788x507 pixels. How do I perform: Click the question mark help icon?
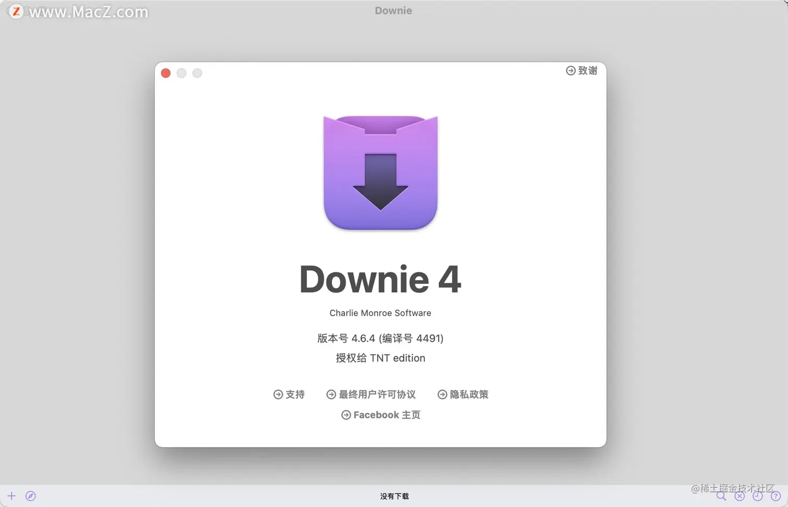point(776,496)
